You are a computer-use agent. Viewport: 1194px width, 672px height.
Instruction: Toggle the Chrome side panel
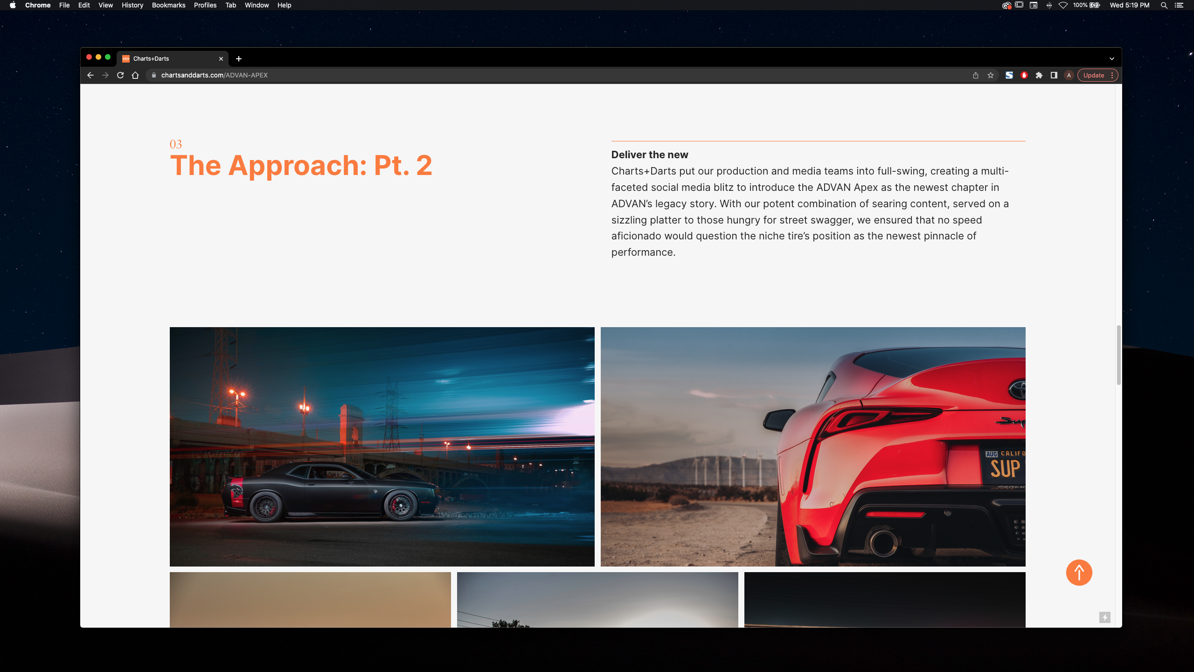(x=1054, y=75)
